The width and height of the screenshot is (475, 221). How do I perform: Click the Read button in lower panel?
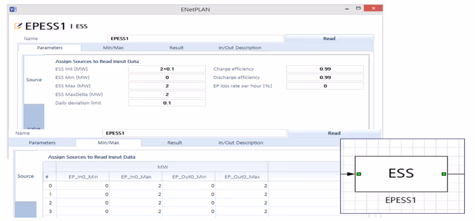tap(334, 133)
